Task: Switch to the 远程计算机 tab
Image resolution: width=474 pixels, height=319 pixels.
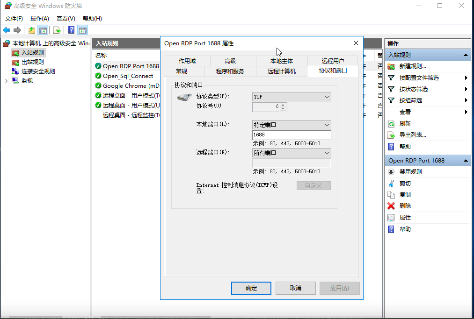Action: pos(282,71)
